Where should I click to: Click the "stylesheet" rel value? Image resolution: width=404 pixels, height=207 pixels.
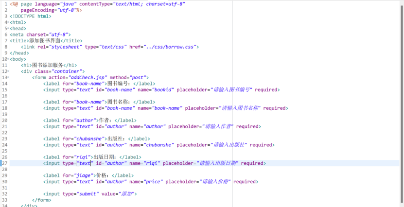[x=66, y=47]
